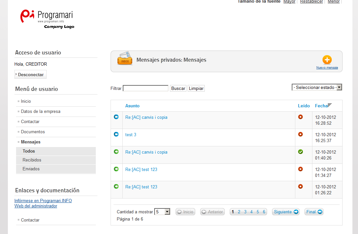The height and width of the screenshot is (234, 358).
Task: Jump to page 4 in pagination
Action: click(251, 212)
